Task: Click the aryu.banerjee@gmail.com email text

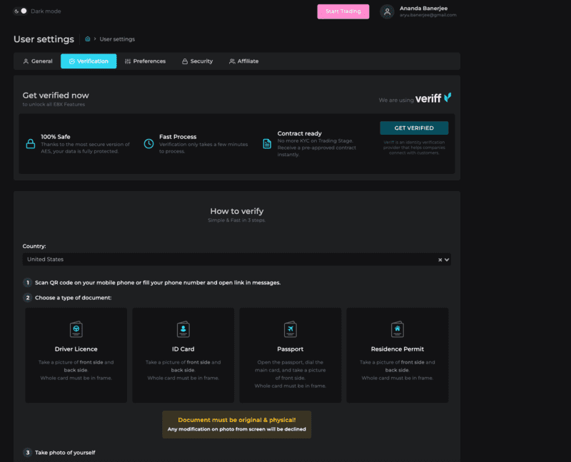Action: [428, 15]
